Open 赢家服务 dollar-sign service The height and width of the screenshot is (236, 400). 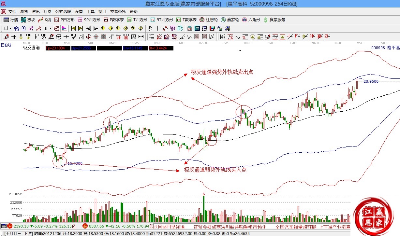click(274, 20)
